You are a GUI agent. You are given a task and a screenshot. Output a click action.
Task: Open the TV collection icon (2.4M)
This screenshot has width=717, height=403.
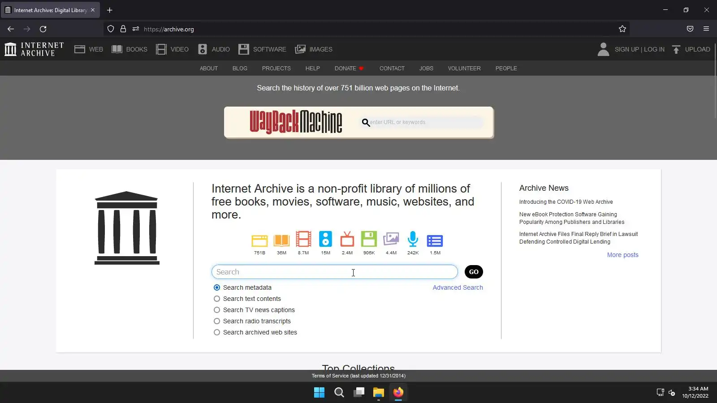347,240
